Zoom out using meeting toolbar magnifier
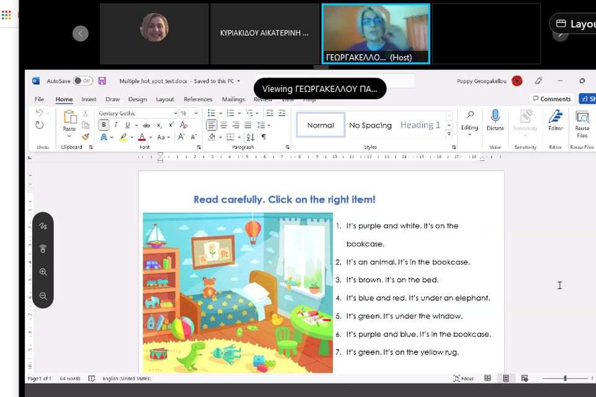Image resolution: width=596 pixels, height=397 pixels. 43,296
